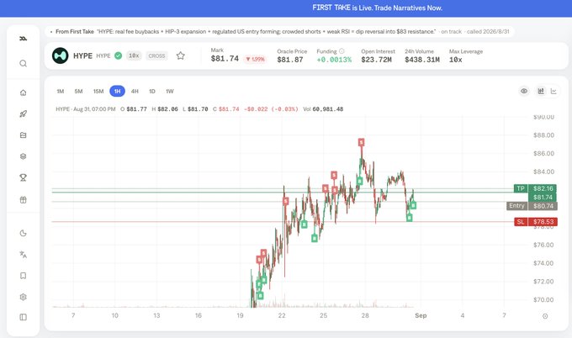Click the Mark price $81.74 value
The height and width of the screenshot is (338, 572).
[225, 59]
